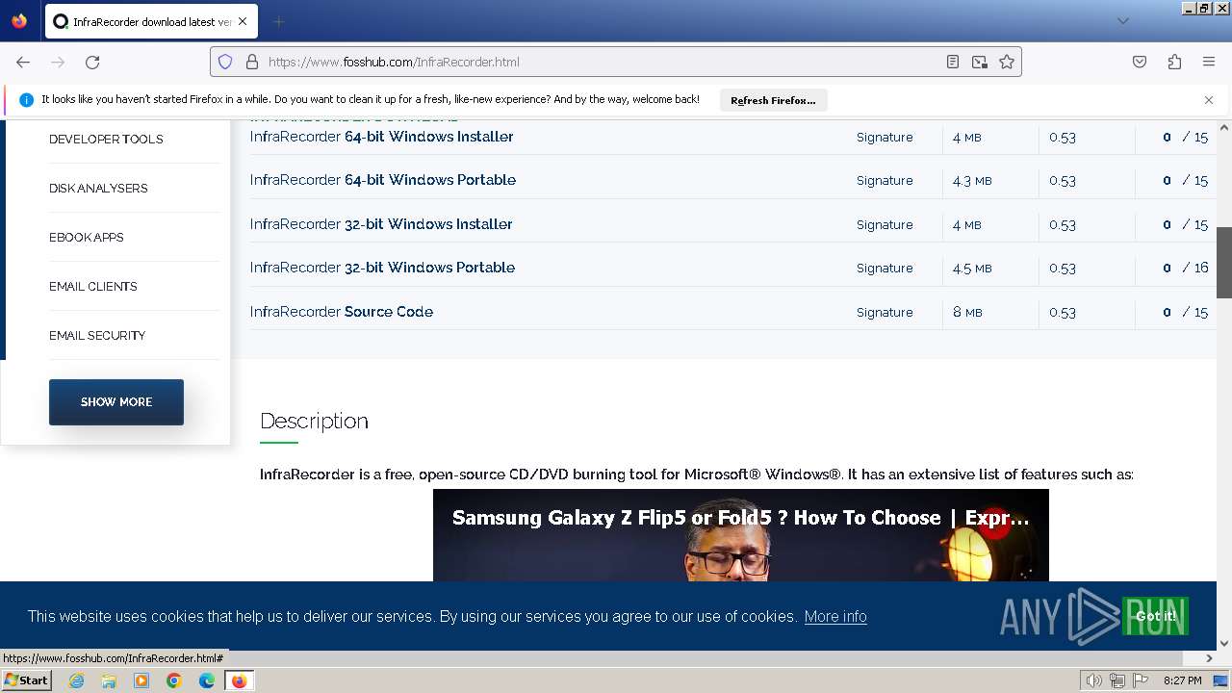Open Signature for Source Code row
1232x693 pixels.
tap(885, 312)
